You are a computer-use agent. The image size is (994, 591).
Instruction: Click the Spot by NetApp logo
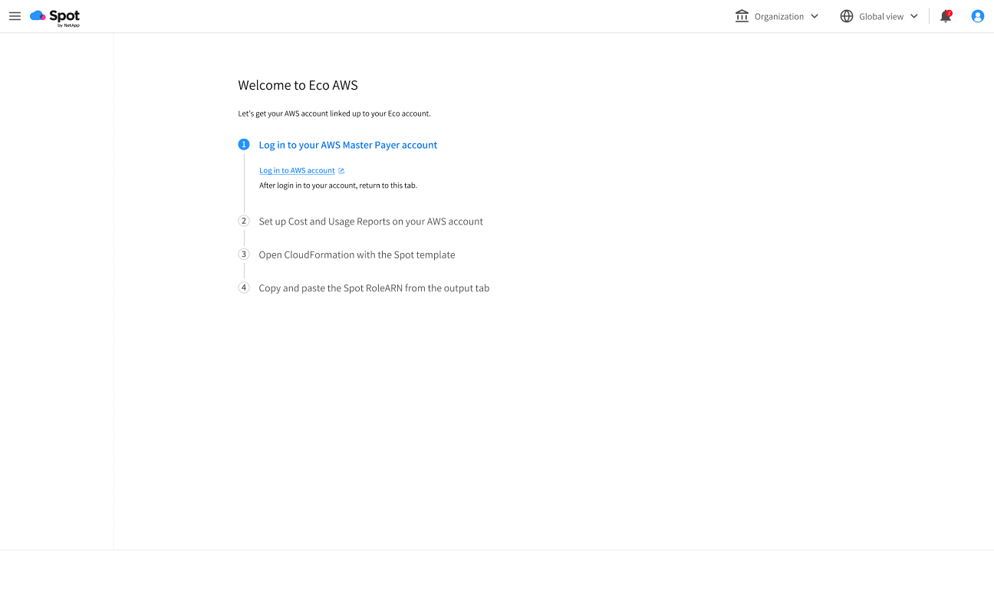point(54,16)
